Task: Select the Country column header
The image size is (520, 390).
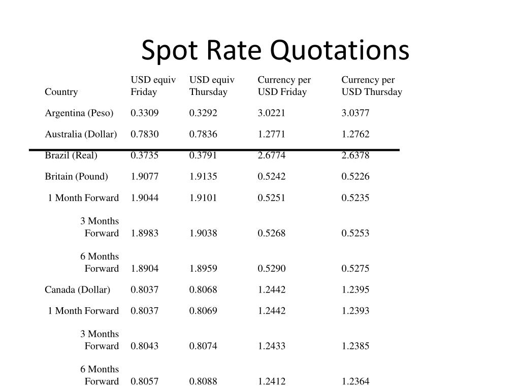Action: click(61, 92)
